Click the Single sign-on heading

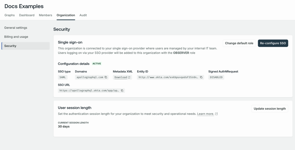tap(70, 42)
